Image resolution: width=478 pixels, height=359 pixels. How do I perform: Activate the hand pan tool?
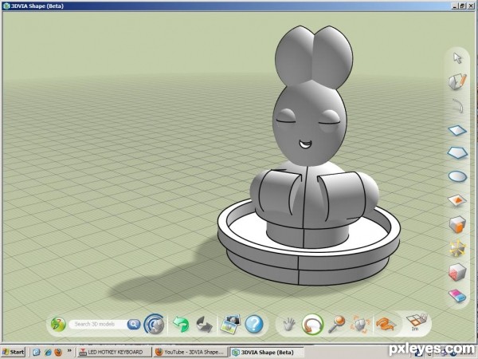click(288, 324)
